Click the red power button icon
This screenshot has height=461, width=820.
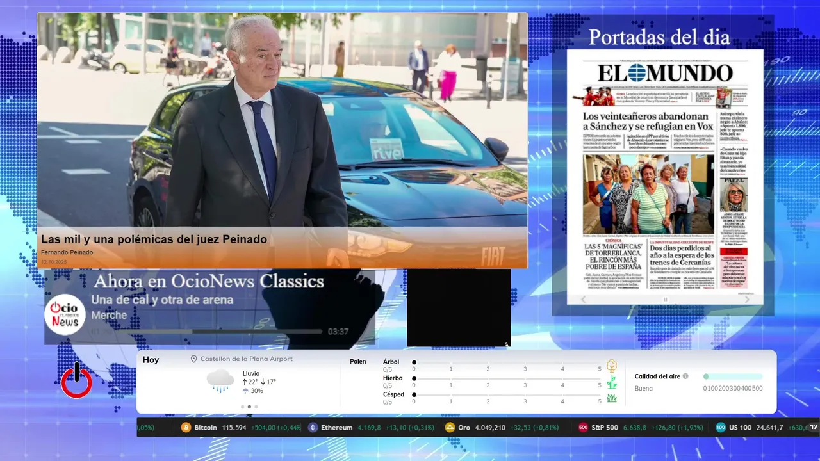click(76, 382)
